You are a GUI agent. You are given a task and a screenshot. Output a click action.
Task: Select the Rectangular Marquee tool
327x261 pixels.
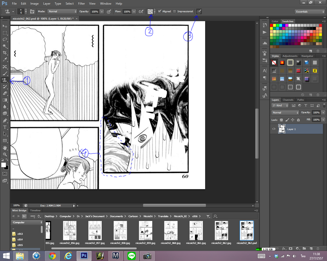click(x=5, y=33)
